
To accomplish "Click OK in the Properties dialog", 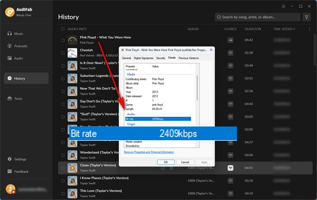I will tap(166, 162).
